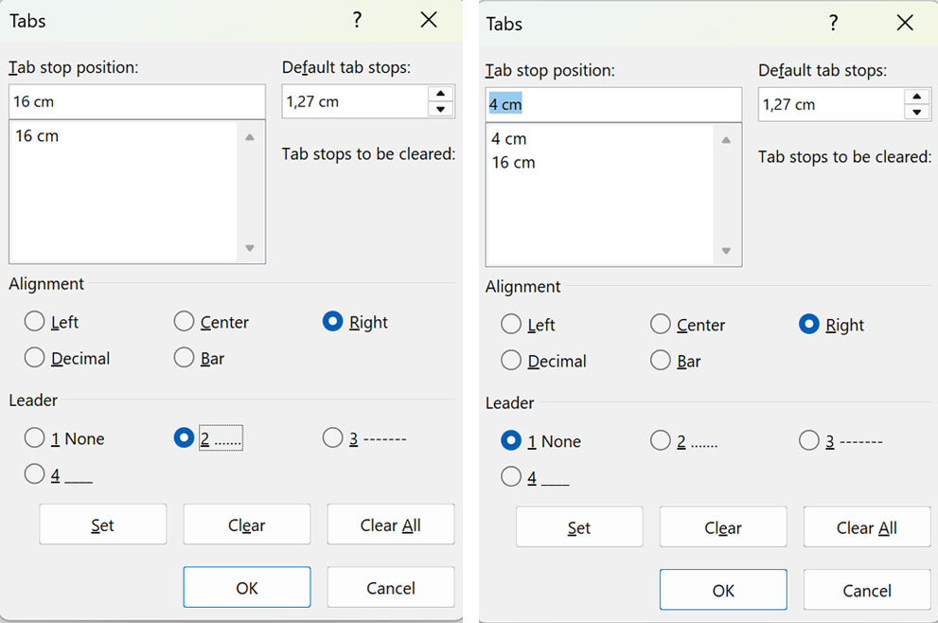Choose Decimal alignment in the left dialog
Viewport: 938px width, 623px height.
[34, 358]
